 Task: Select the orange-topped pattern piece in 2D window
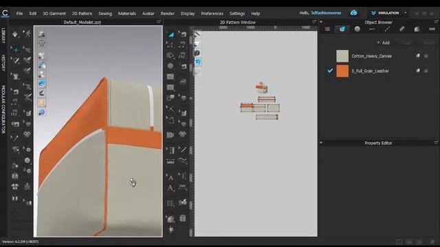[x=247, y=108]
